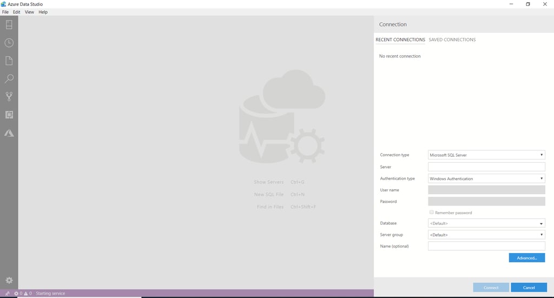This screenshot has width=554, height=298.
Task: Click the No recent connection text
Action: tap(400, 56)
